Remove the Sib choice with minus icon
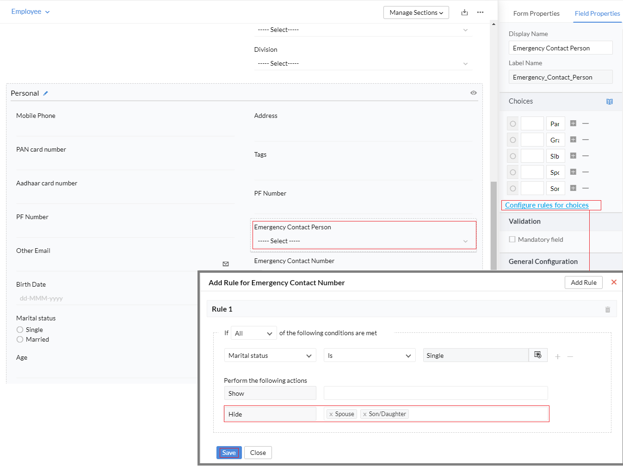 tap(586, 156)
